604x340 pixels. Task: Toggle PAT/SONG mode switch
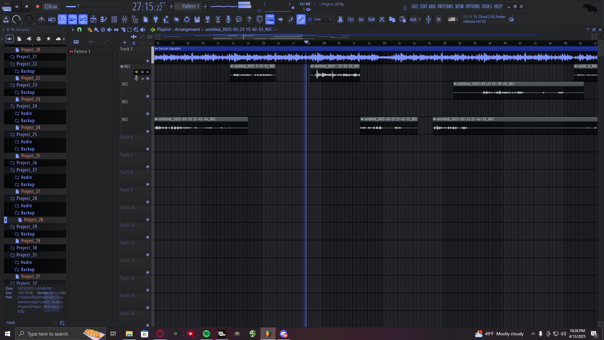click(7, 7)
